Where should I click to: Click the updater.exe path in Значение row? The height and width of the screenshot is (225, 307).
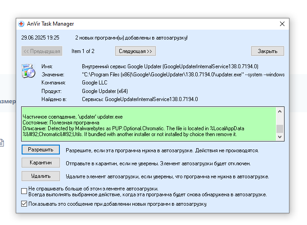coord(183,75)
